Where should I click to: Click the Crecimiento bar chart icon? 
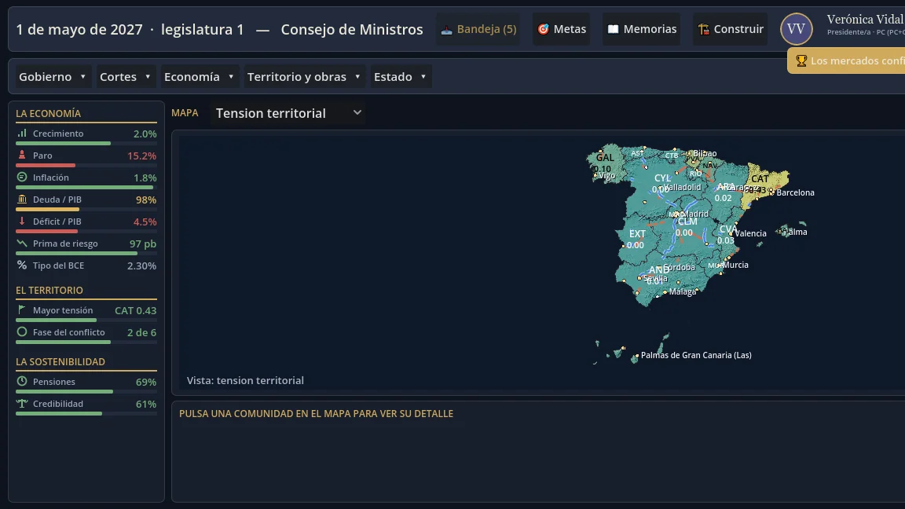tap(22, 134)
